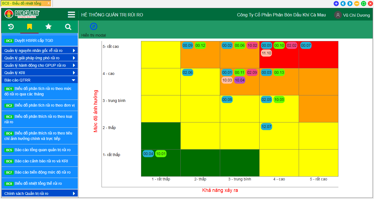
Task: Open risk tag 10.01
Action: (x=161, y=154)
